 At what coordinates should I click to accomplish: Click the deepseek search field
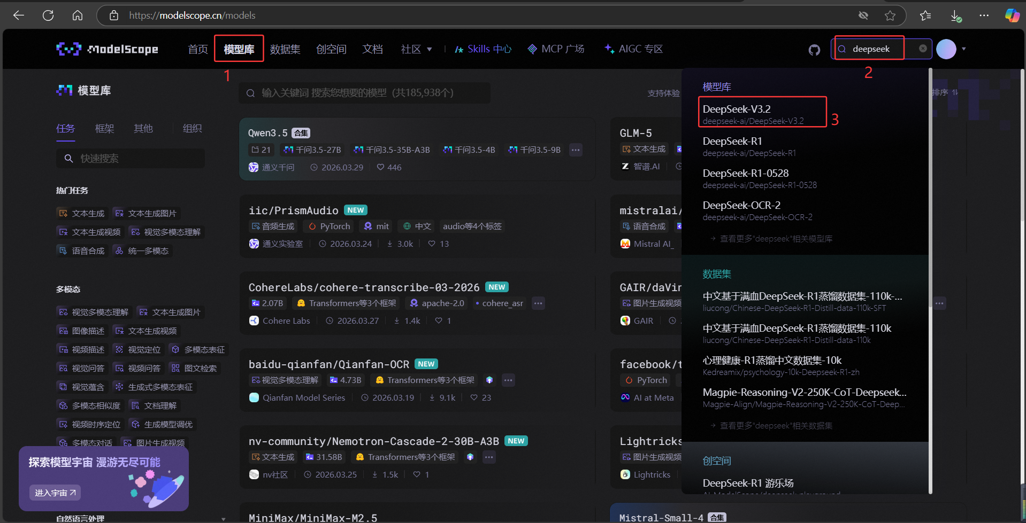(x=881, y=49)
